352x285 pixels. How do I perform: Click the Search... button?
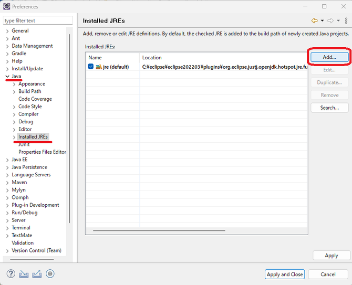[329, 108]
